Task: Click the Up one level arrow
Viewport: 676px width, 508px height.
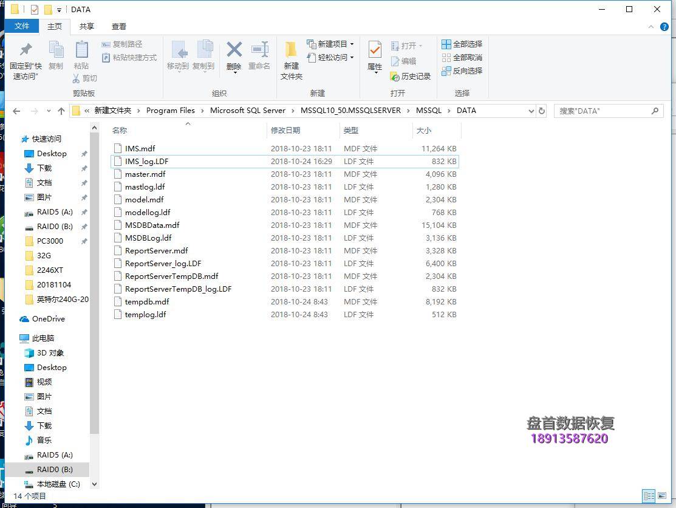Action: (61, 111)
